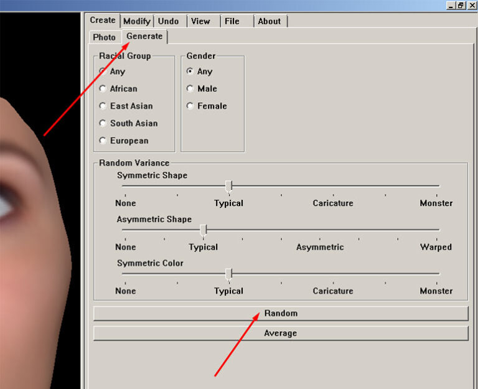Open the Undo tab
Viewport: 478px width, 389px height.
tap(168, 21)
